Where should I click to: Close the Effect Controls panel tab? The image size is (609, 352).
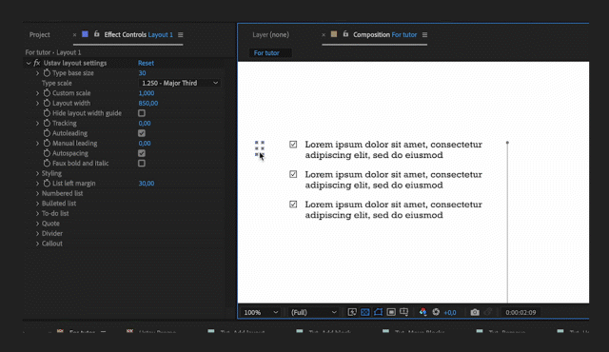[74, 35]
